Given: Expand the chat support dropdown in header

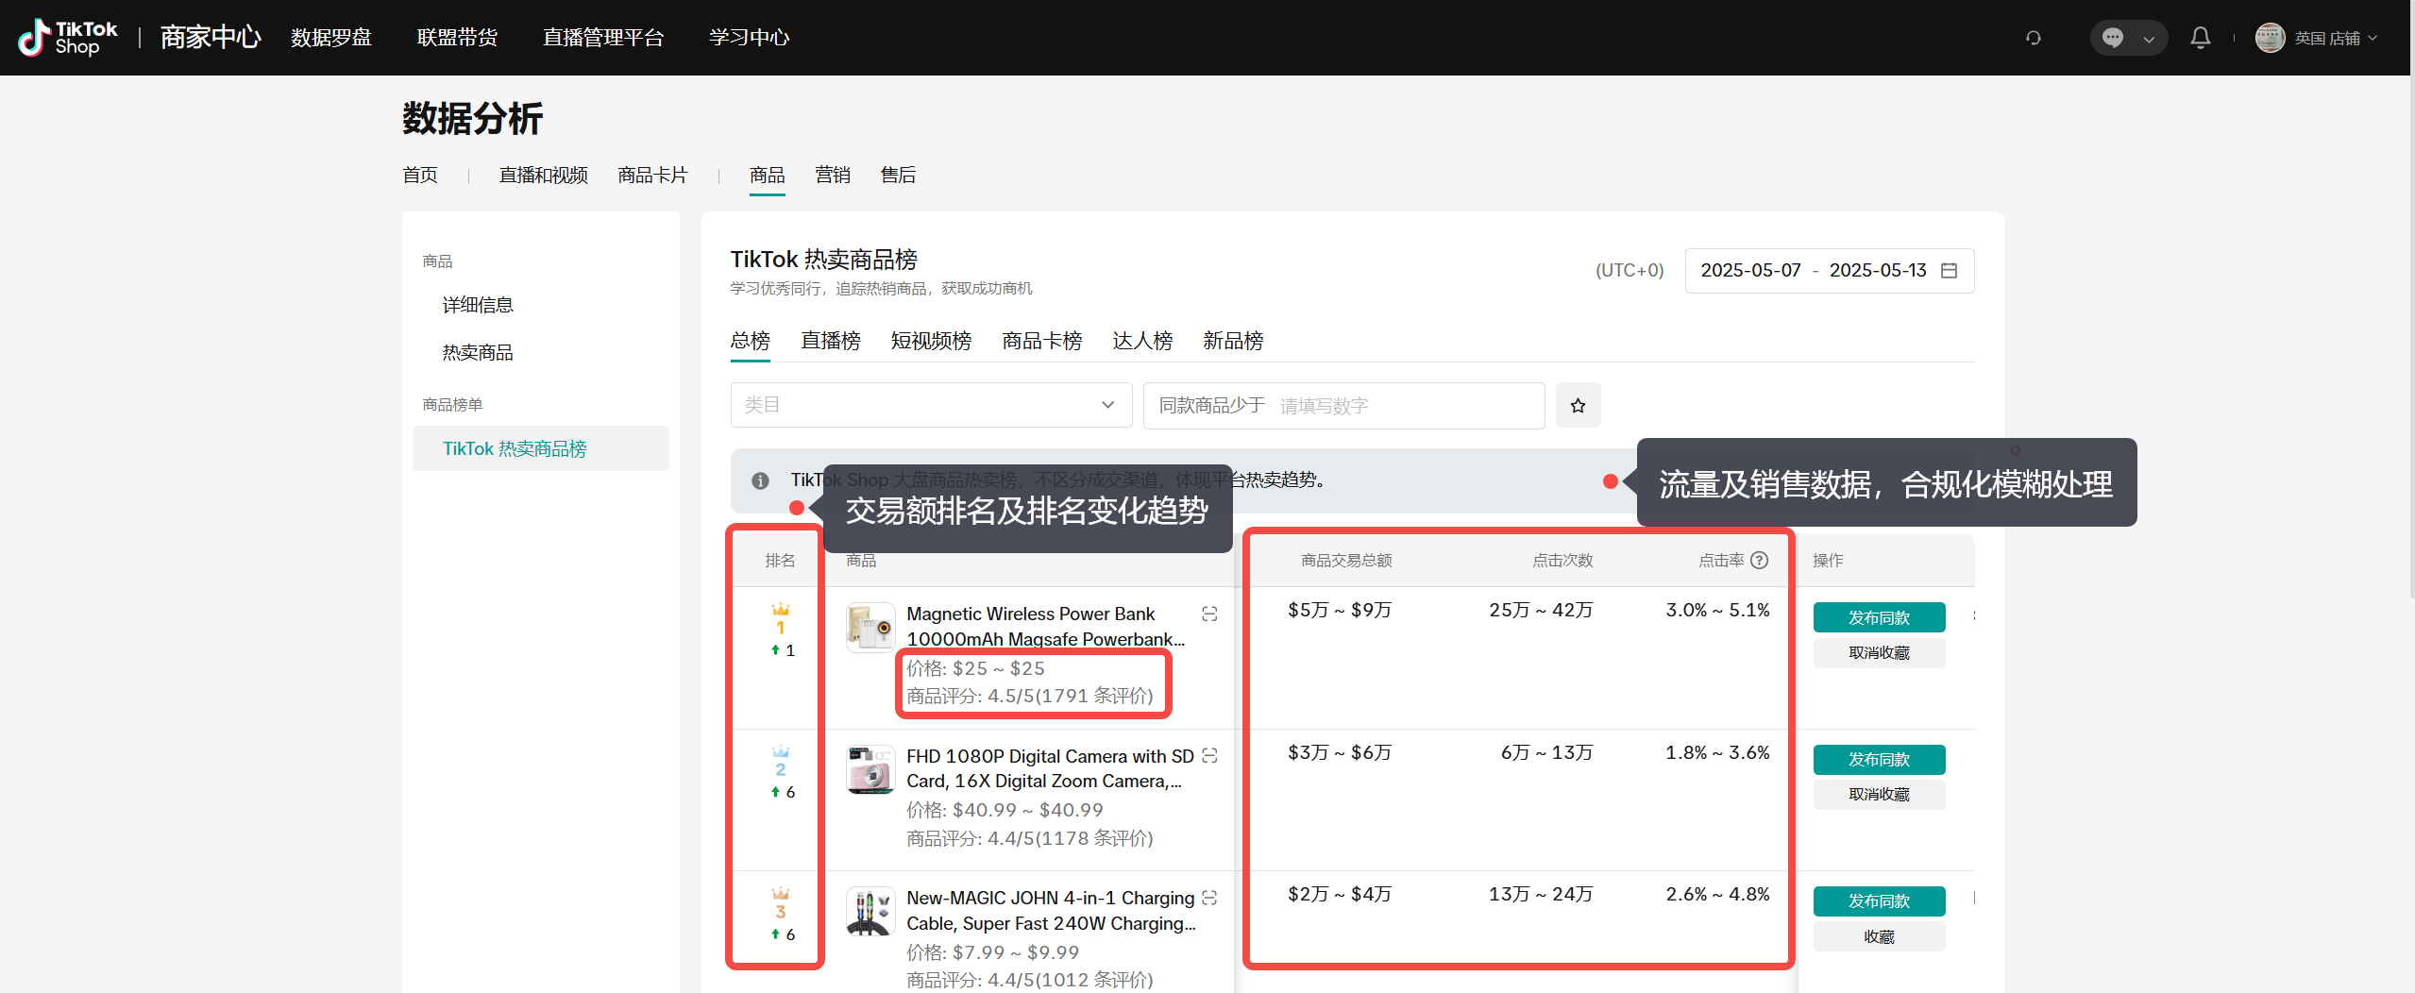Looking at the screenshot, I should tap(2148, 39).
